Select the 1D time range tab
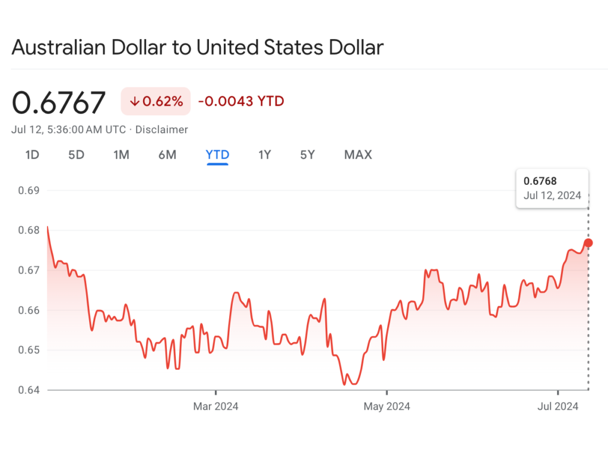608x456 pixels. [x=32, y=155]
